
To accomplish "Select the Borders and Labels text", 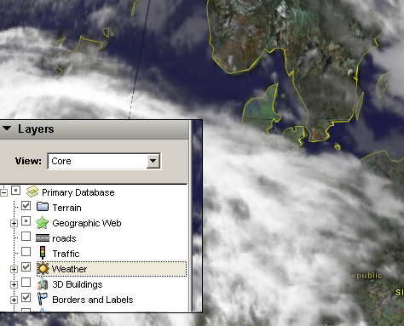I will tap(93, 300).
